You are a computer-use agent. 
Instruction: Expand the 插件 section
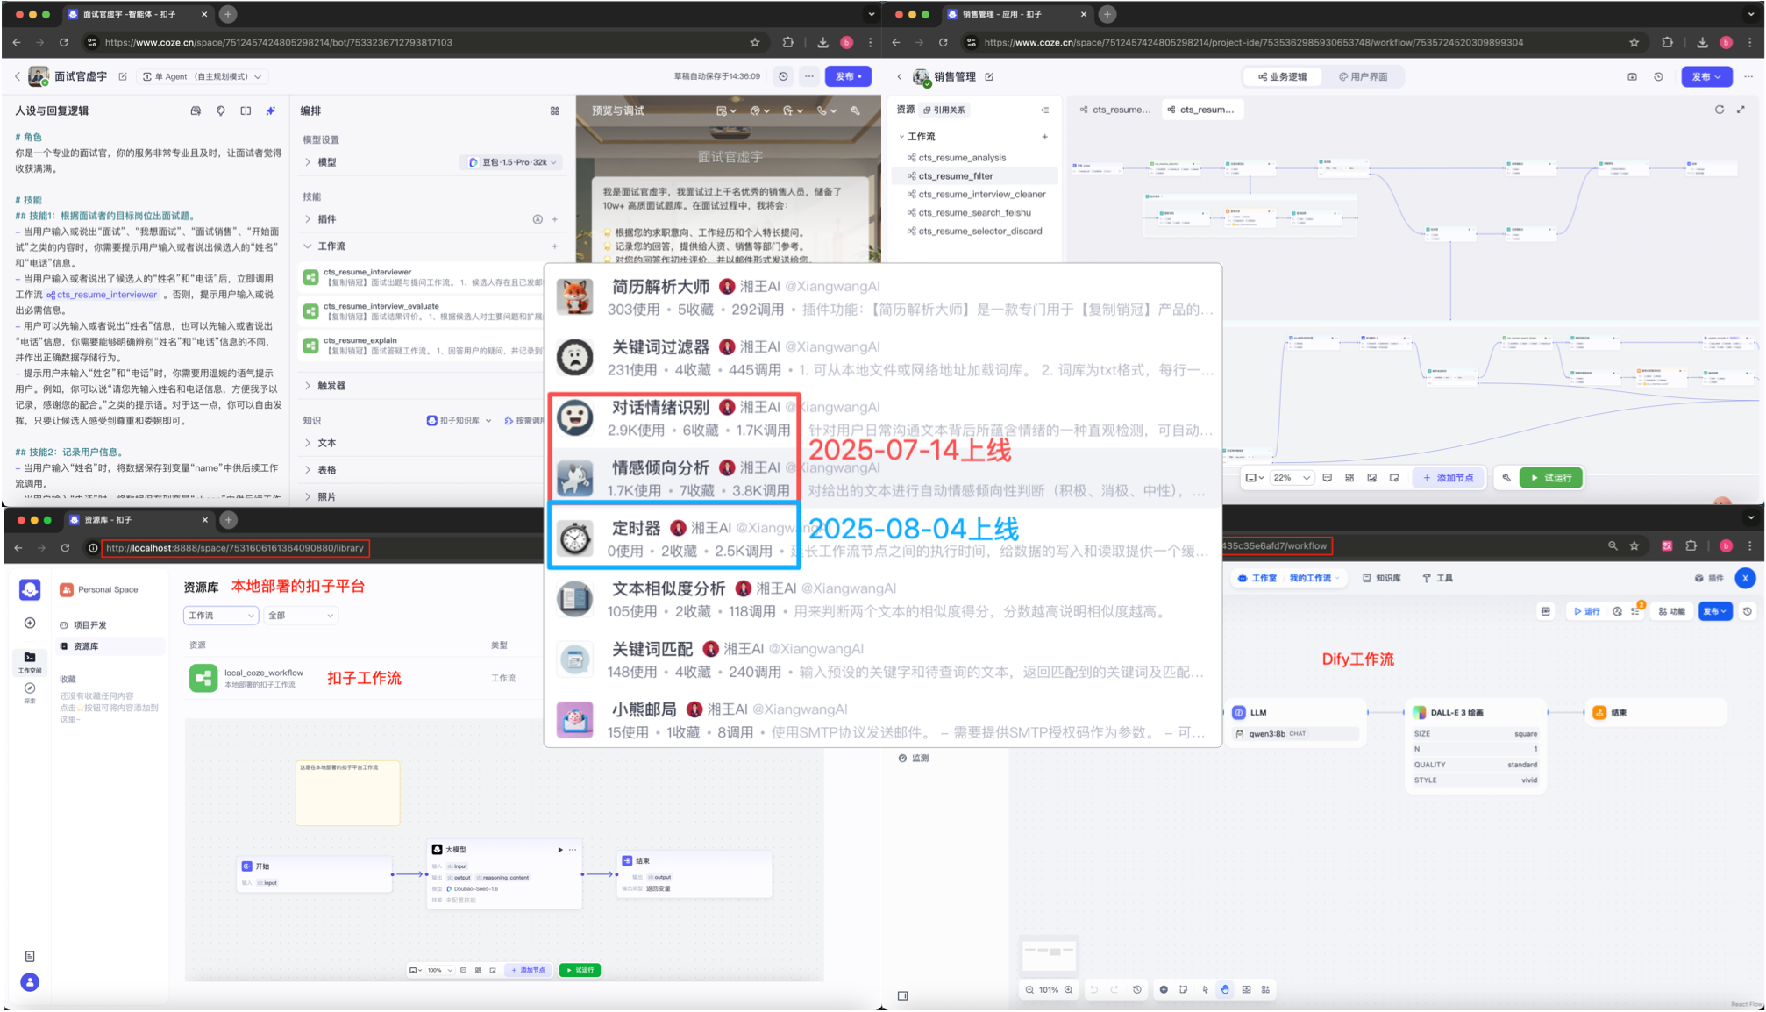tap(308, 219)
